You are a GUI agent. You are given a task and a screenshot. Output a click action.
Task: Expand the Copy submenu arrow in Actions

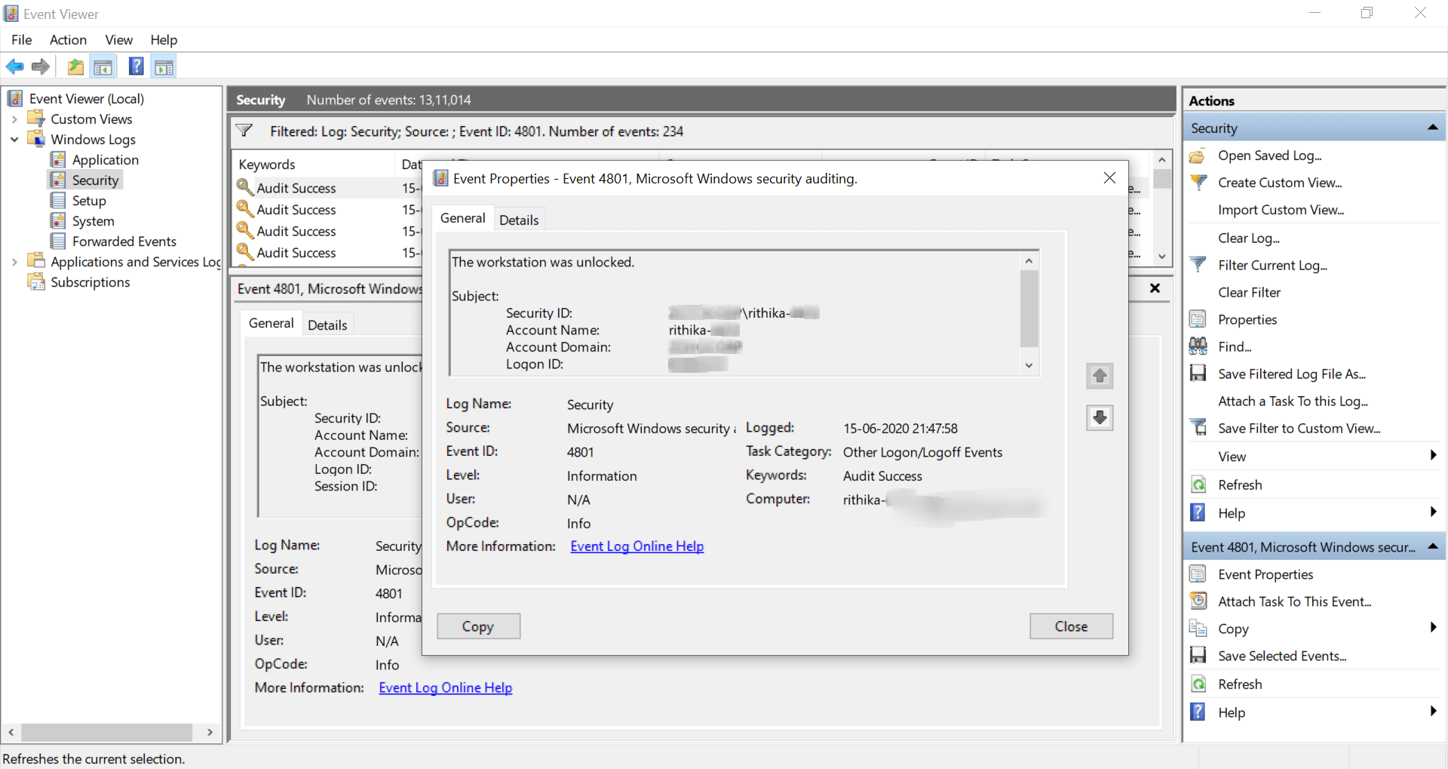pyautogui.click(x=1433, y=627)
